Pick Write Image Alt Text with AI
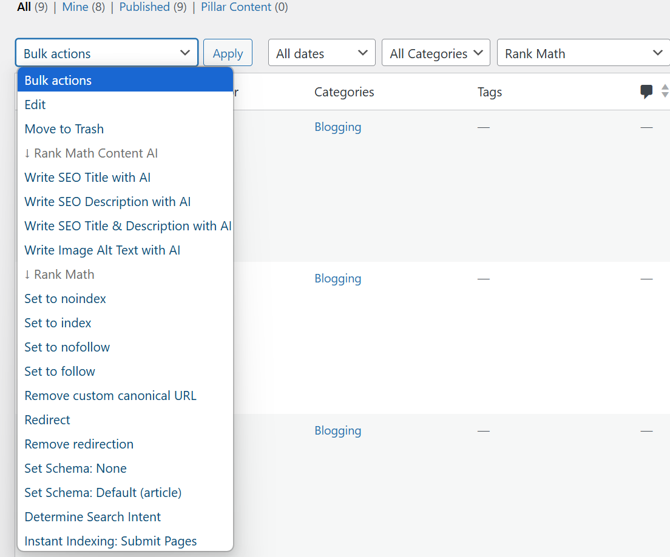Image resolution: width=670 pixels, height=557 pixels. (x=102, y=250)
